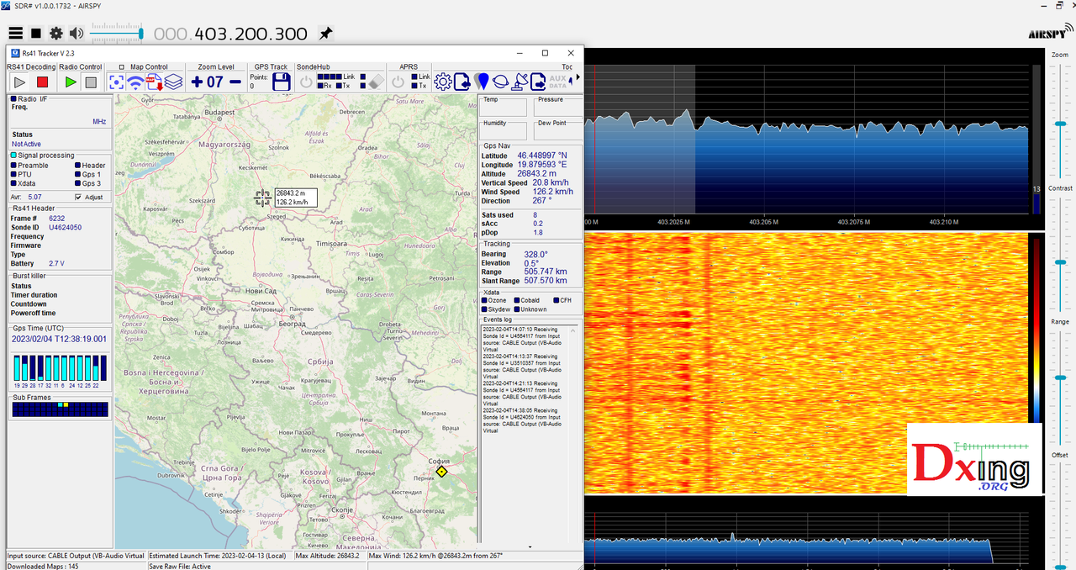
Task: Click the satellite dish antenna icon
Action: tap(520, 82)
